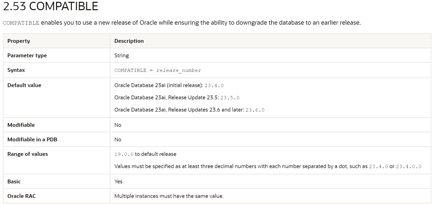Viewport: 433px width, 204px height.
Task: Click "Multiple instances must have the same value" text
Action: click(169, 196)
